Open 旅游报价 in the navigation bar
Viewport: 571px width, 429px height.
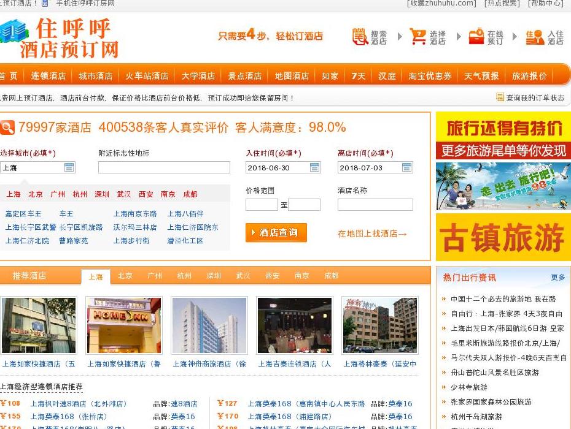529,75
